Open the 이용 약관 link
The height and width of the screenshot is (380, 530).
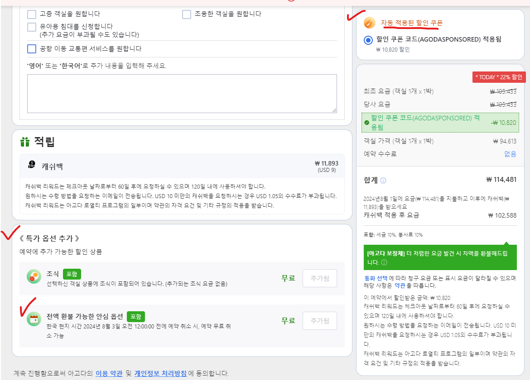(109, 374)
